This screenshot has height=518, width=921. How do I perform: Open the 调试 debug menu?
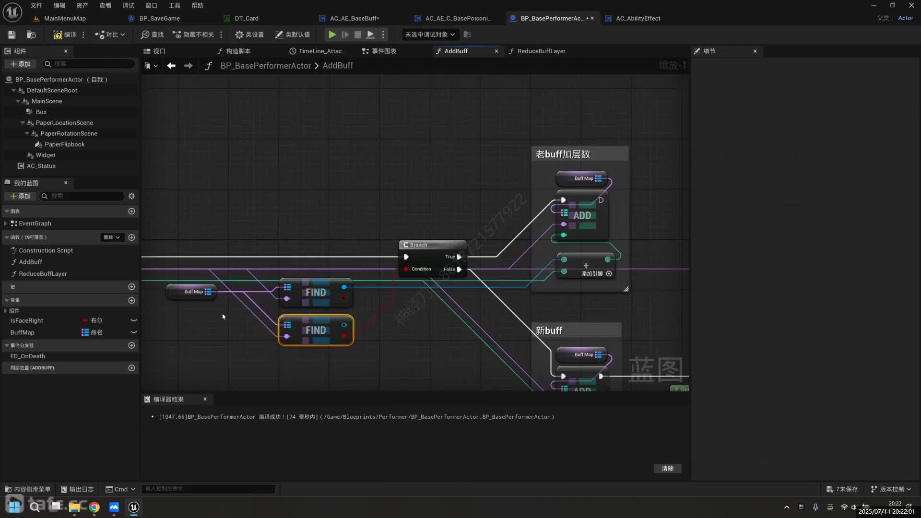click(128, 5)
